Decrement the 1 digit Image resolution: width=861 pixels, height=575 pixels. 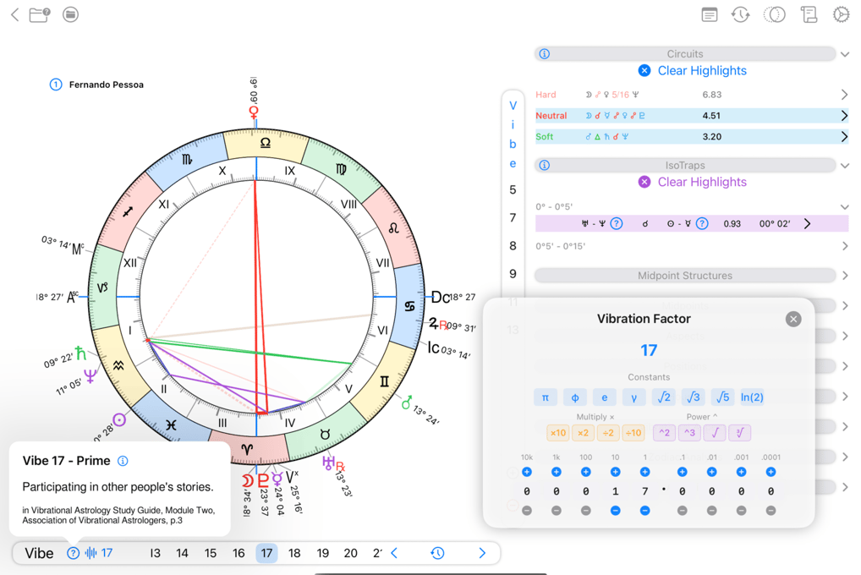tap(644, 510)
